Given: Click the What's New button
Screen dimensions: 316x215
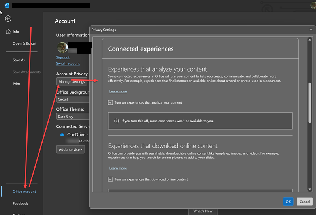Looking at the screenshot, I should [203, 211].
